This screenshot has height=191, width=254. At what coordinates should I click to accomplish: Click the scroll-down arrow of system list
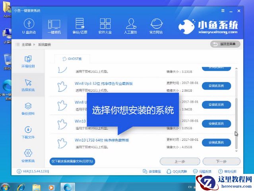click(x=237, y=151)
